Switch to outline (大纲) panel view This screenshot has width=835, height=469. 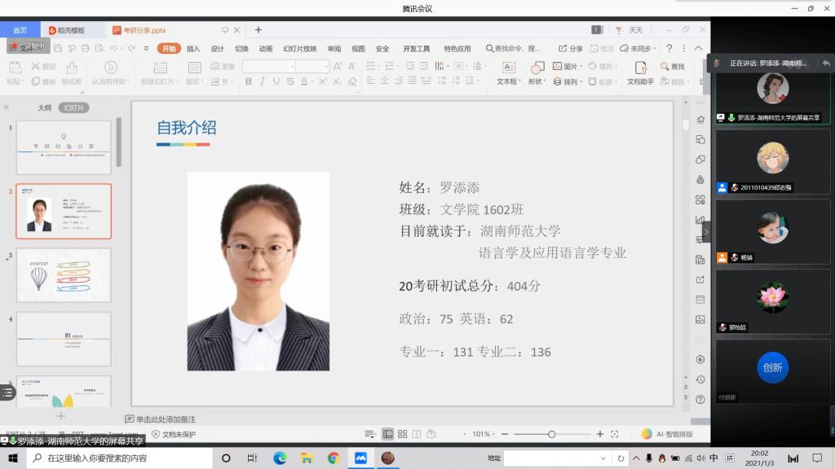tap(44, 107)
